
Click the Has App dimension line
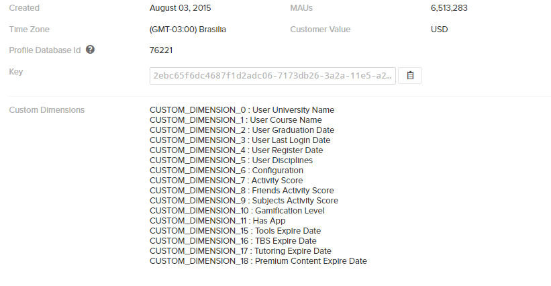coord(217,221)
